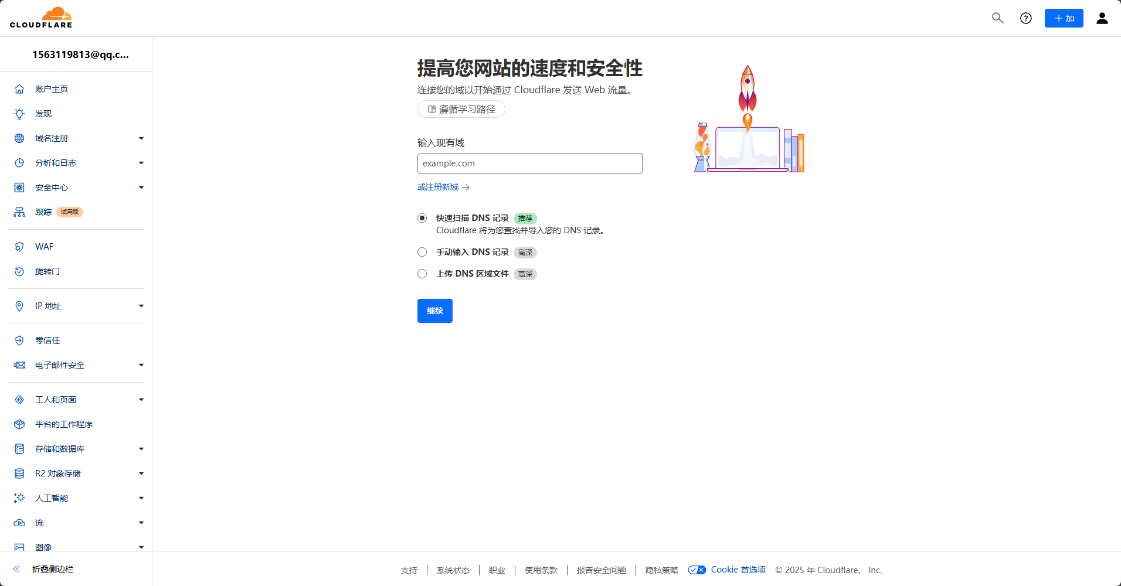Expand the 安全中心 submenu arrow
The image size is (1121, 586).
click(141, 188)
